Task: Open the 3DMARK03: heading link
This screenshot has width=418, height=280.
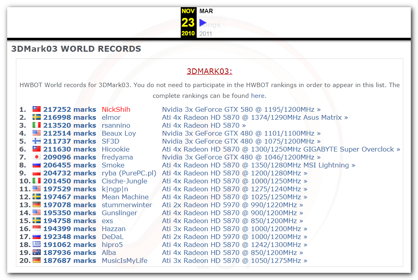Action: coord(209,72)
